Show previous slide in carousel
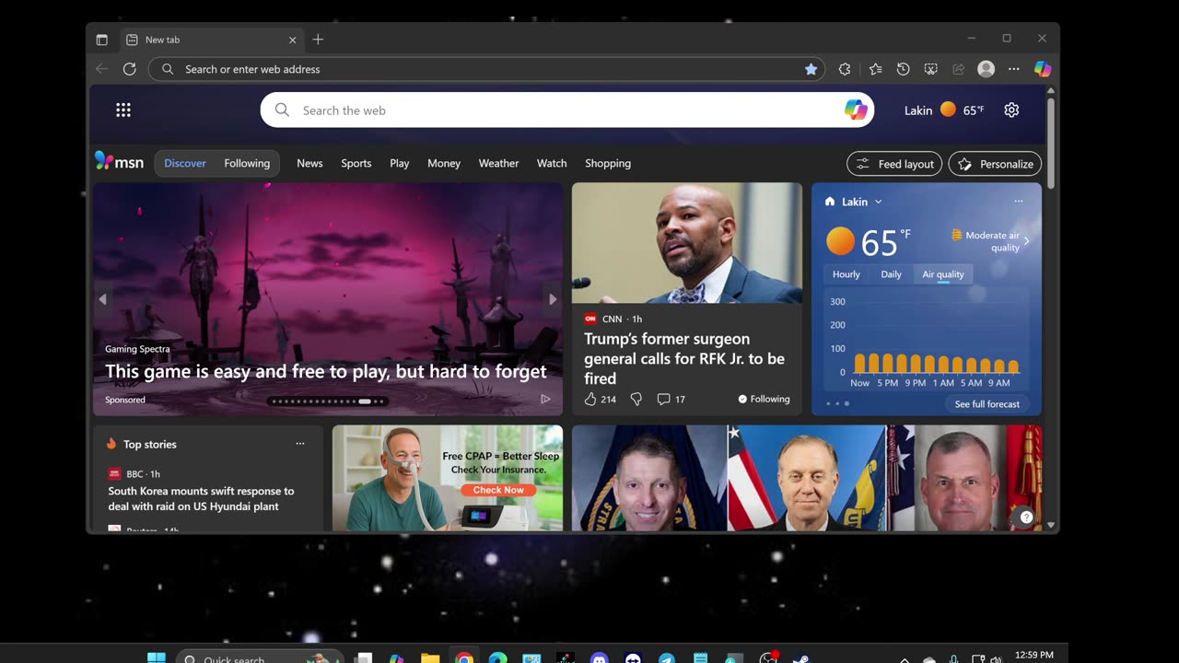Image resolution: width=1179 pixels, height=663 pixels. 102,299
